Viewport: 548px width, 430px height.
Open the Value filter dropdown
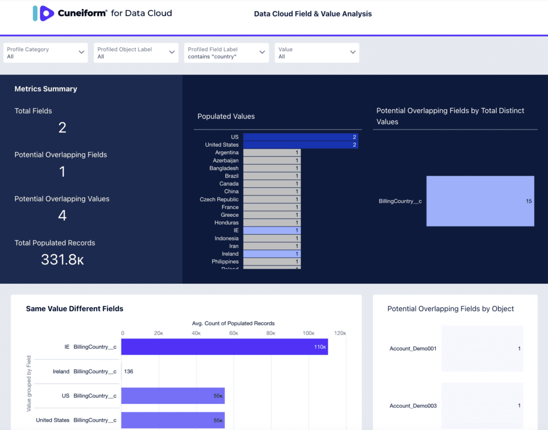pyautogui.click(x=317, y=53)
